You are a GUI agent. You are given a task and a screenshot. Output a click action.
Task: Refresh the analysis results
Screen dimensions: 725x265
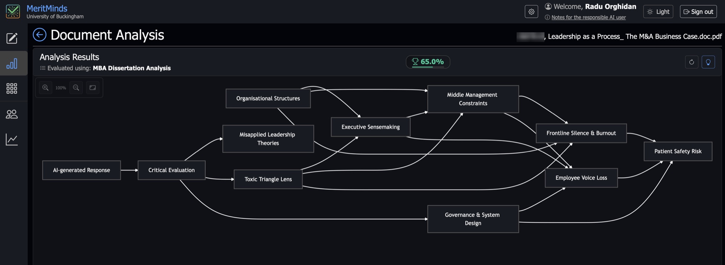(x=692, y=62)
